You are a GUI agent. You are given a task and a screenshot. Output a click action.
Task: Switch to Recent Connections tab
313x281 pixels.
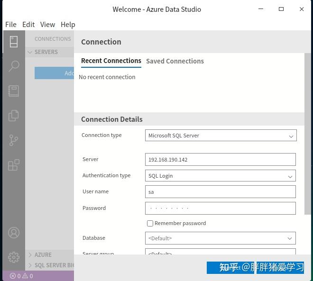[x=111, y=61]
